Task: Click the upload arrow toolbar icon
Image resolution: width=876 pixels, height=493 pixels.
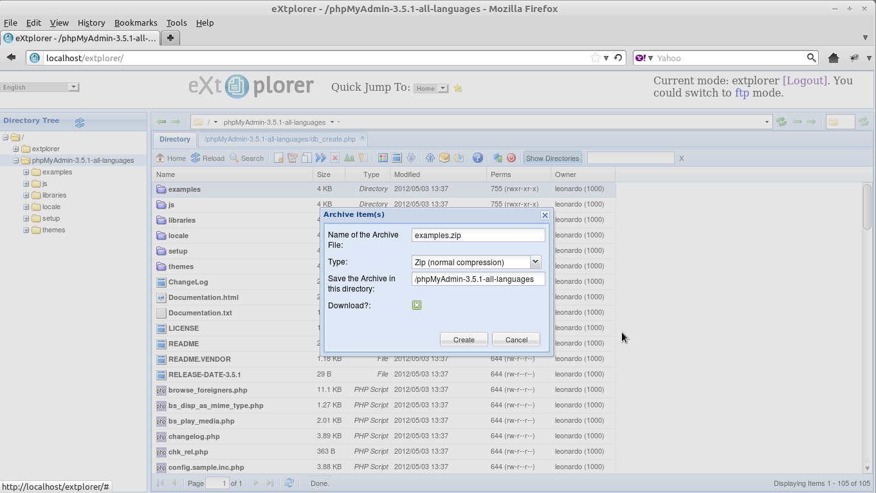Action: pyautogui.click(x=430, y=158)
